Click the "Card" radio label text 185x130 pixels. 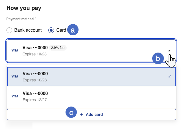click(x=61, y=30)
